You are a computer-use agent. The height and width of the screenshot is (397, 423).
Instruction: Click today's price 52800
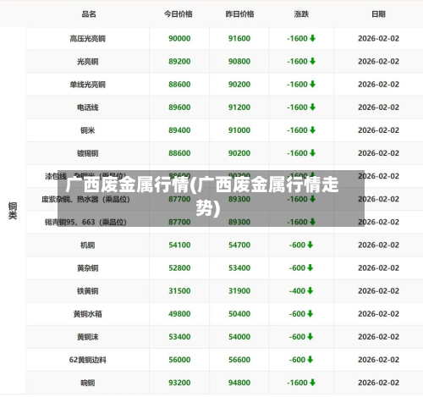coord(179,267)
